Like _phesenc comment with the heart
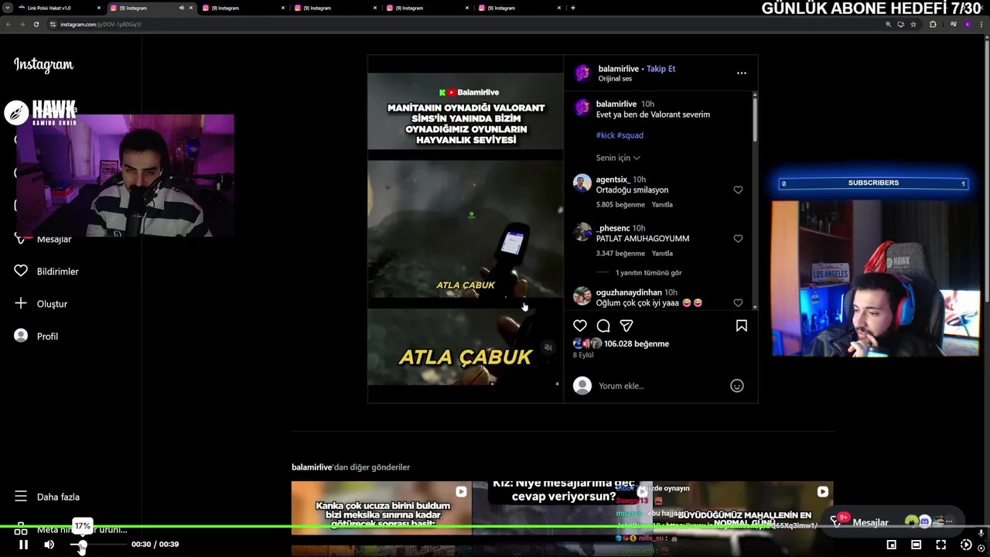The width and height of the screenshot is (990, 557). point(738,238)
